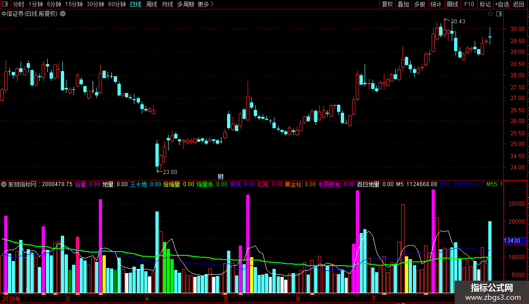Image resolution: width=529 pixels, height=304 pixels.
Task: Click the M5 moving average value
Action: tap(416, 184)
